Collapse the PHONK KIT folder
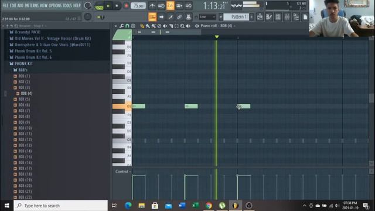 23,64
